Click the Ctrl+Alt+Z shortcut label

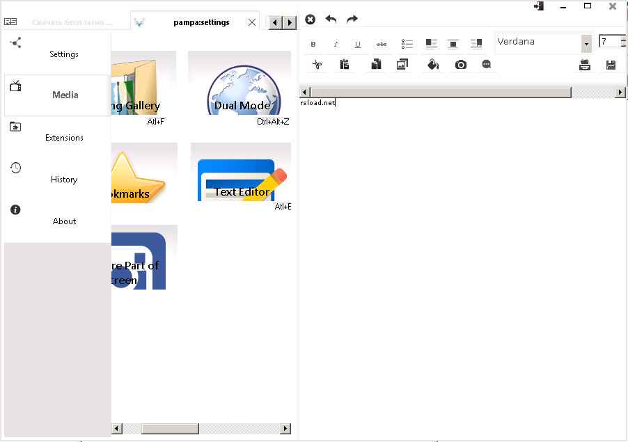coord(273,122)
